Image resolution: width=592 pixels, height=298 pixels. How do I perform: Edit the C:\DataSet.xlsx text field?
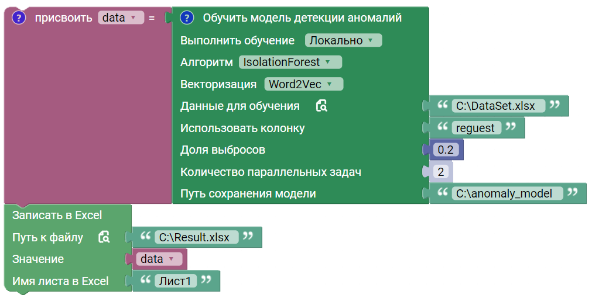pyautogui.click(x=498, y=106)
